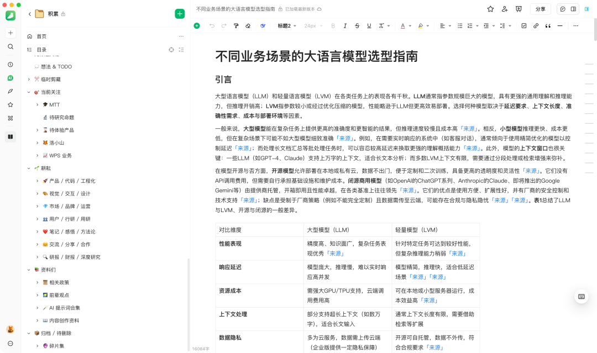Click the 分享 share button
597x353 pixels.
(x=541, y=9)
